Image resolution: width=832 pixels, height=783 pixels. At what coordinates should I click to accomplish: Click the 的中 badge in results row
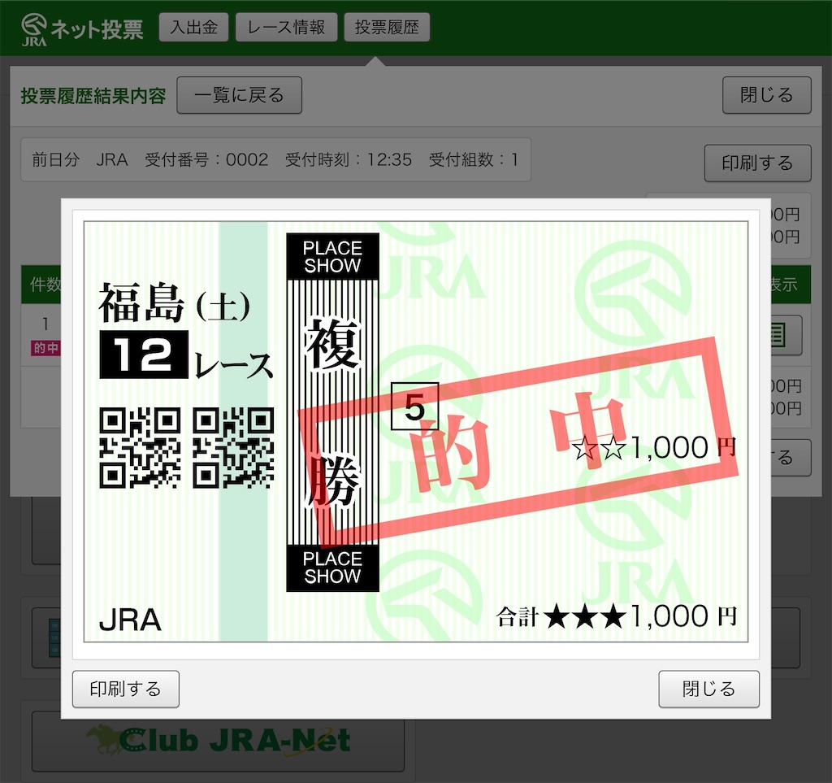[x=46, y=348]
